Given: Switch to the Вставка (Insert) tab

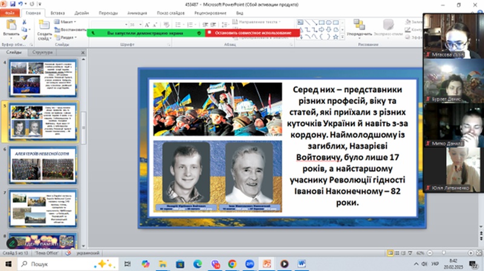Looking at the screenshot, I should (x=58, y=11).
